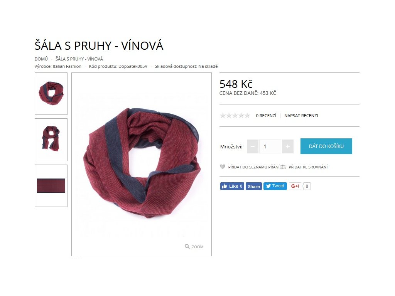Select the flat fabric thumbnail
Screen dimensions: 395x296
pyautogui.click(x=51, y=186)
